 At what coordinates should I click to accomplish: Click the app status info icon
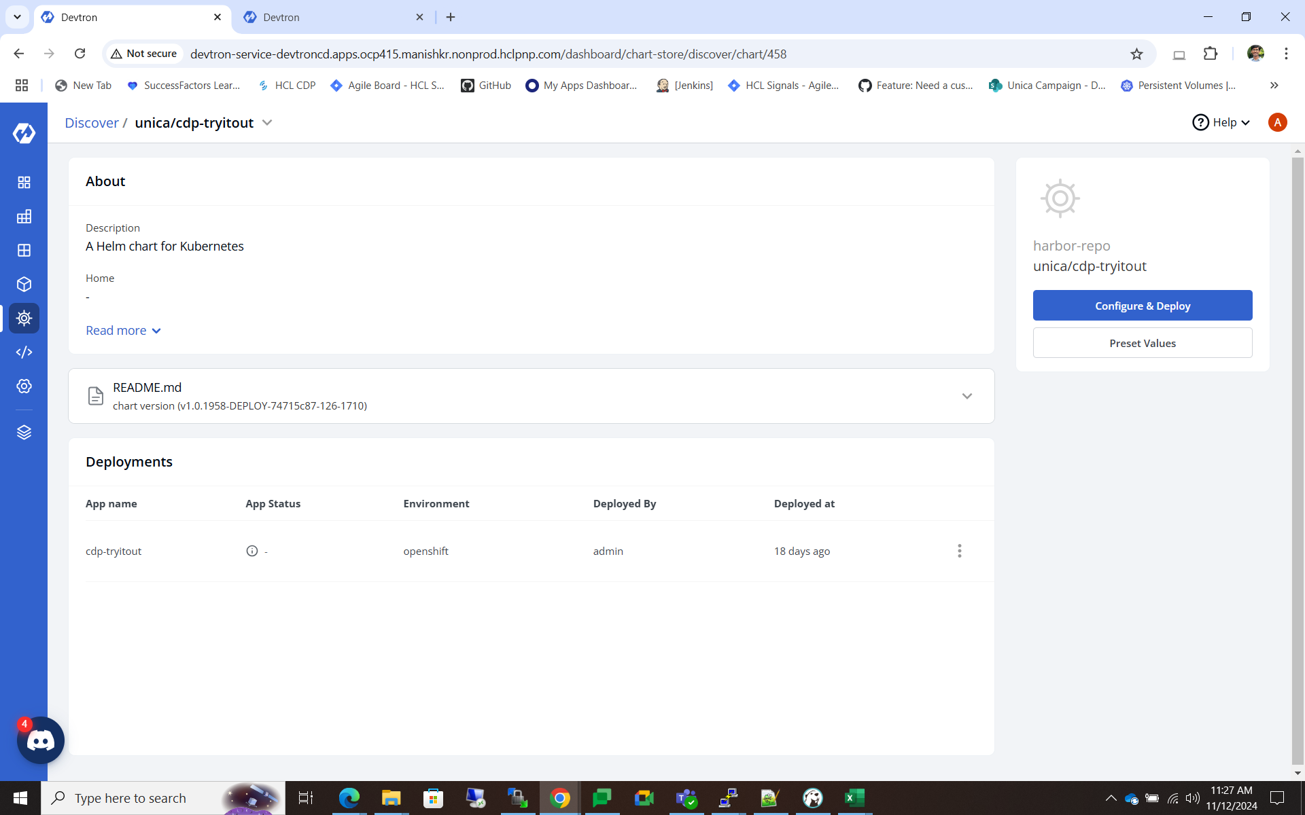pyautogui.click(x=251, y=551)
